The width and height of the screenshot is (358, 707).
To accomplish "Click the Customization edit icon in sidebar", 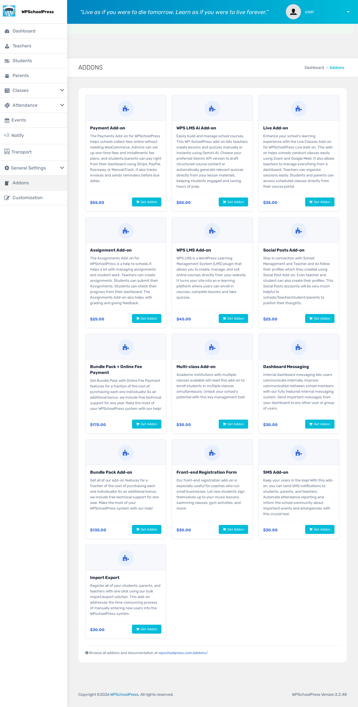I will [7, 198].
